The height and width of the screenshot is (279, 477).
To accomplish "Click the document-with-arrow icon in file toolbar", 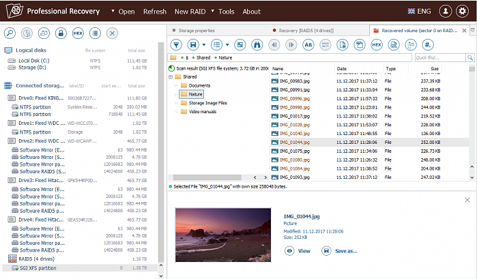I will coord(343,45).
